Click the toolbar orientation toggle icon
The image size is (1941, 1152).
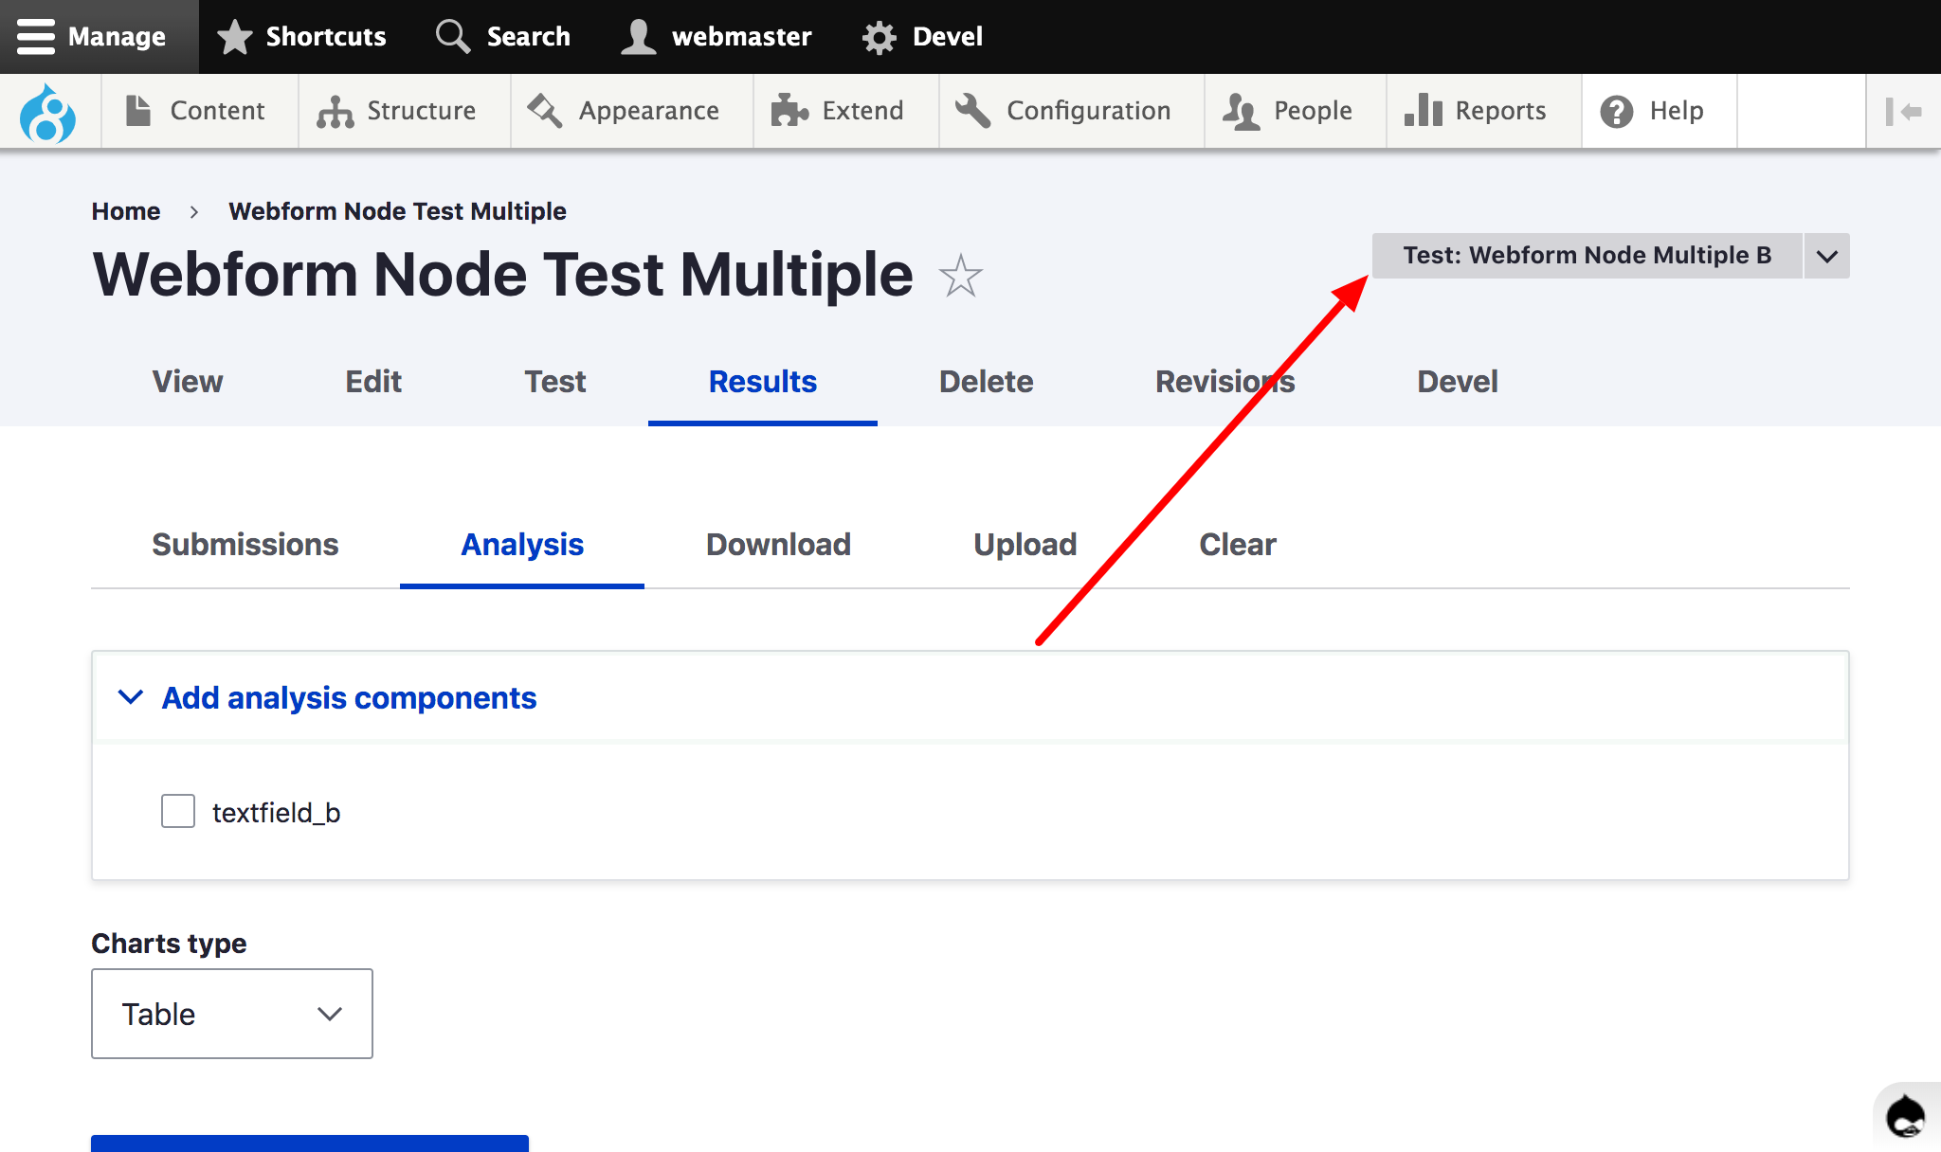coord(1902,112)
